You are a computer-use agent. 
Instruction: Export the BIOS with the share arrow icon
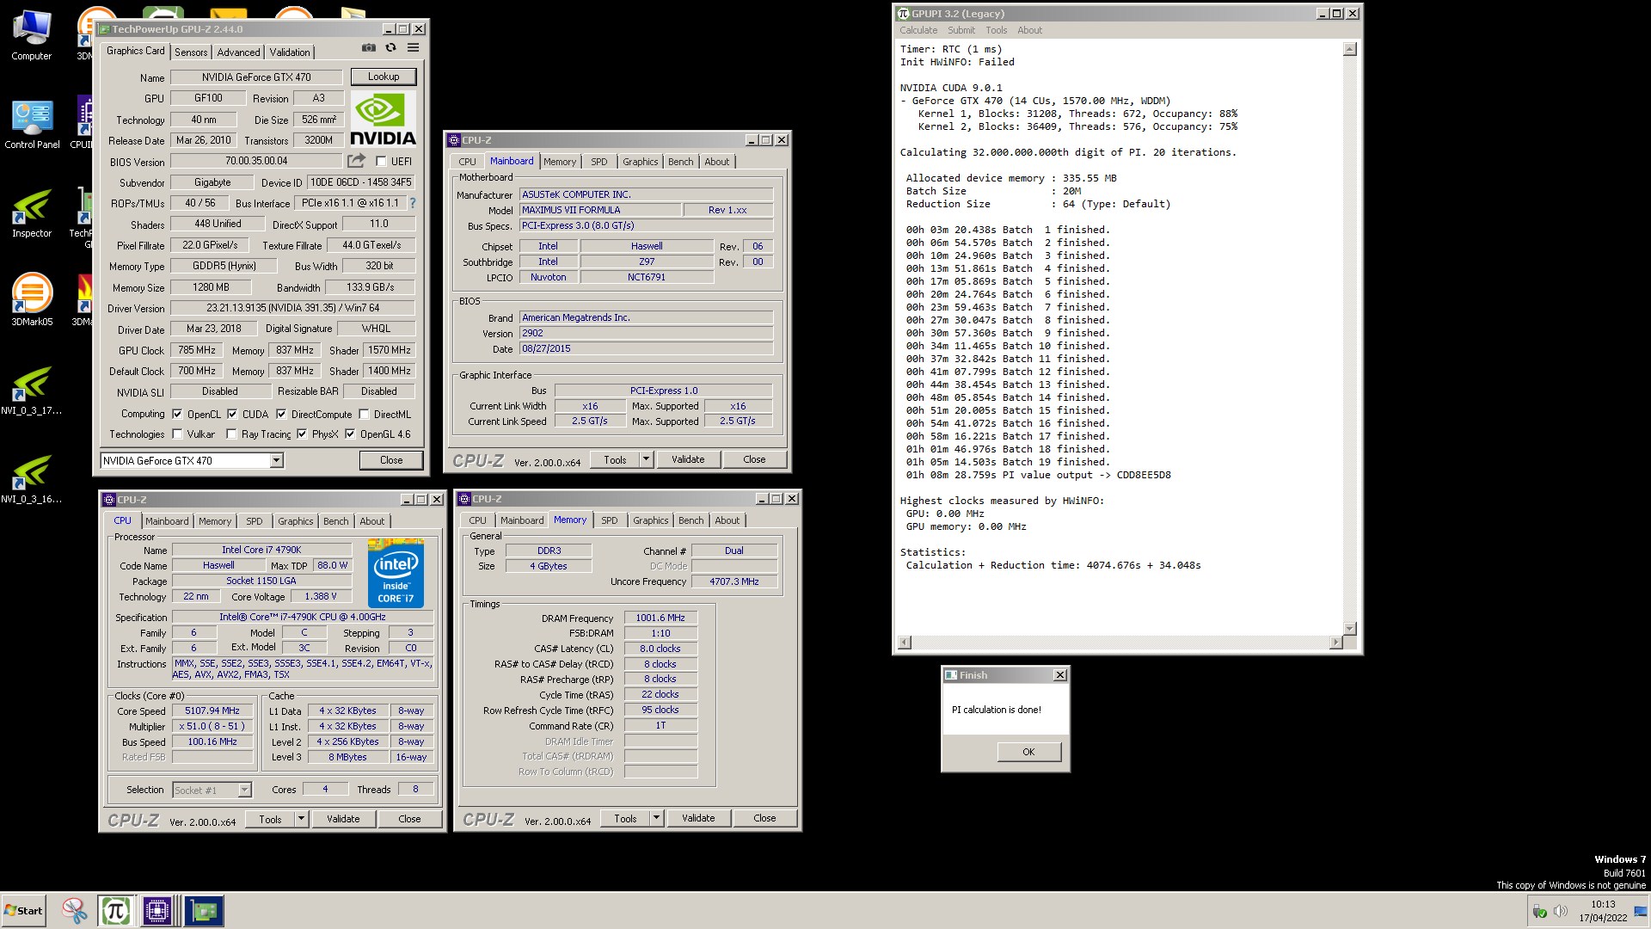pos(356,161)
